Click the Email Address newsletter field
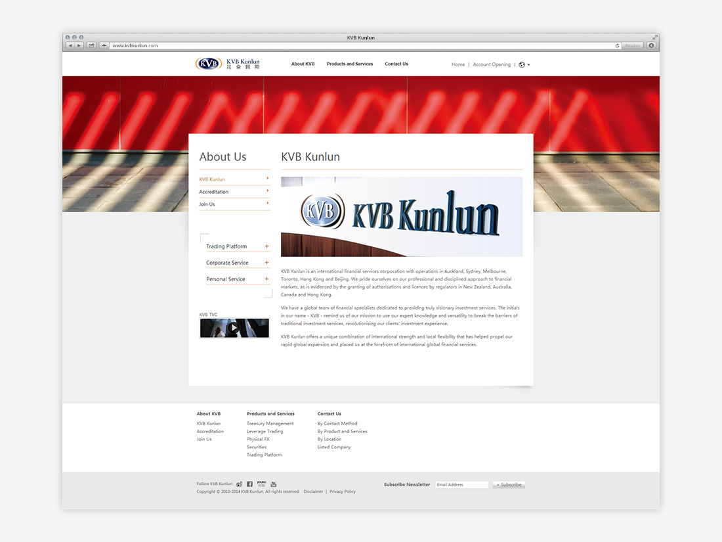Screen dimensions: 722x542 [461, 485]
